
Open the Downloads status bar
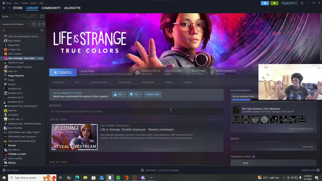(x=160, y=170)
